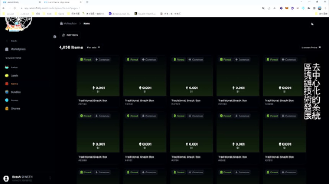The height and width of the screenshot is (184, 329).
Task: Open the account options three-dot menu
Action: (x=50, y=178)
